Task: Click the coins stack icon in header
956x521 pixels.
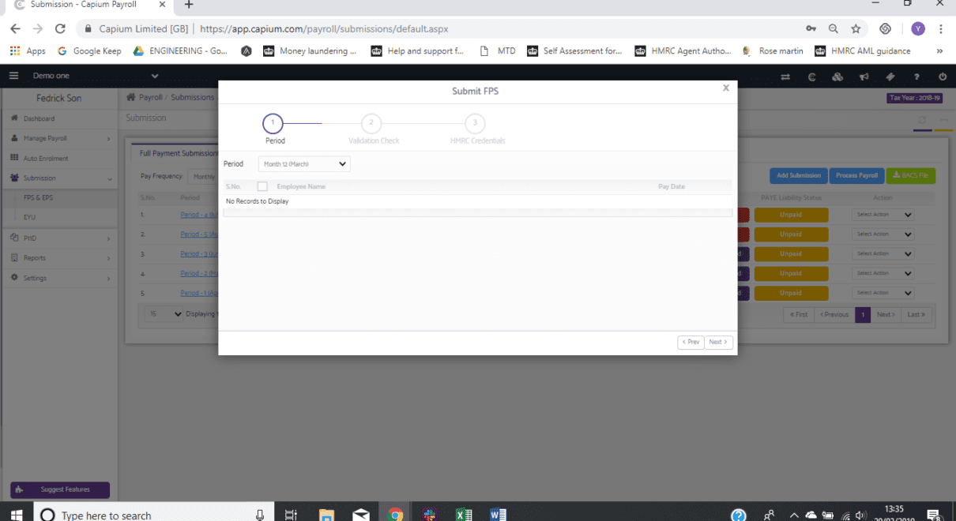Action: tap(837, 77)
